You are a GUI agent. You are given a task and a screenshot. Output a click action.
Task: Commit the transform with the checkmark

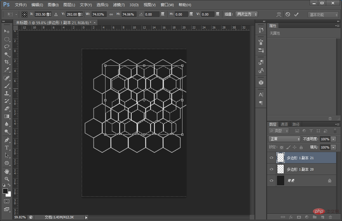296,14
